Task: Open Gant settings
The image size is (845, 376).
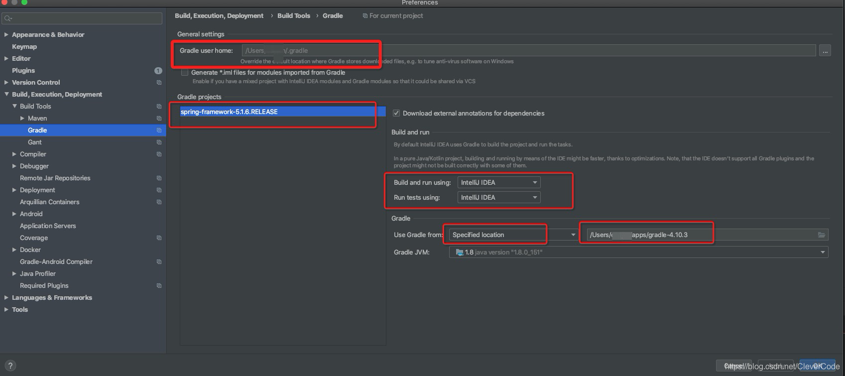Action: click(35, 142)
